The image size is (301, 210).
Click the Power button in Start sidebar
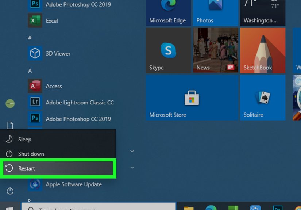pos(10,191)
